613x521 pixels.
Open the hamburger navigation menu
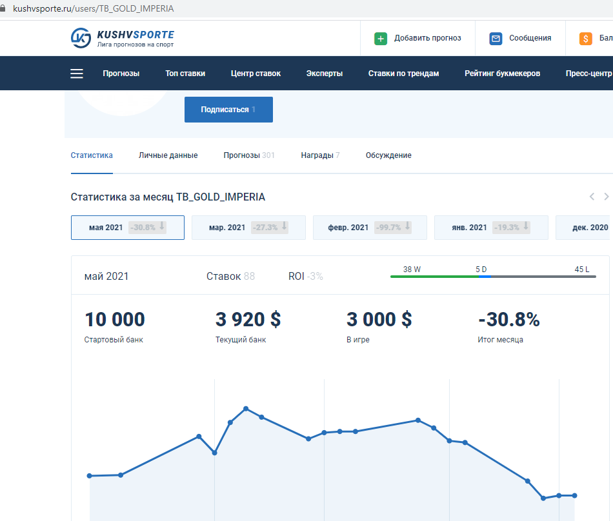(77, 74)
